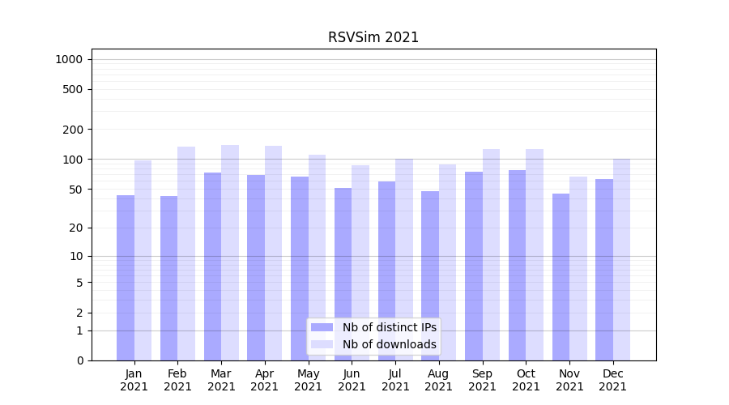Click the Jun 2021 x-axis label
The image size is (729, 405).
tap(352, 380)
